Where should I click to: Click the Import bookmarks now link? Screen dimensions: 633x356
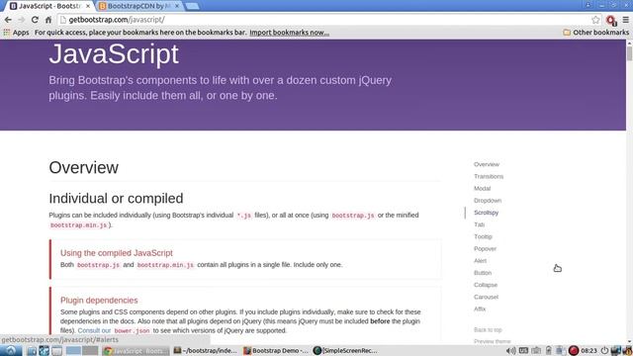[289, 33]
